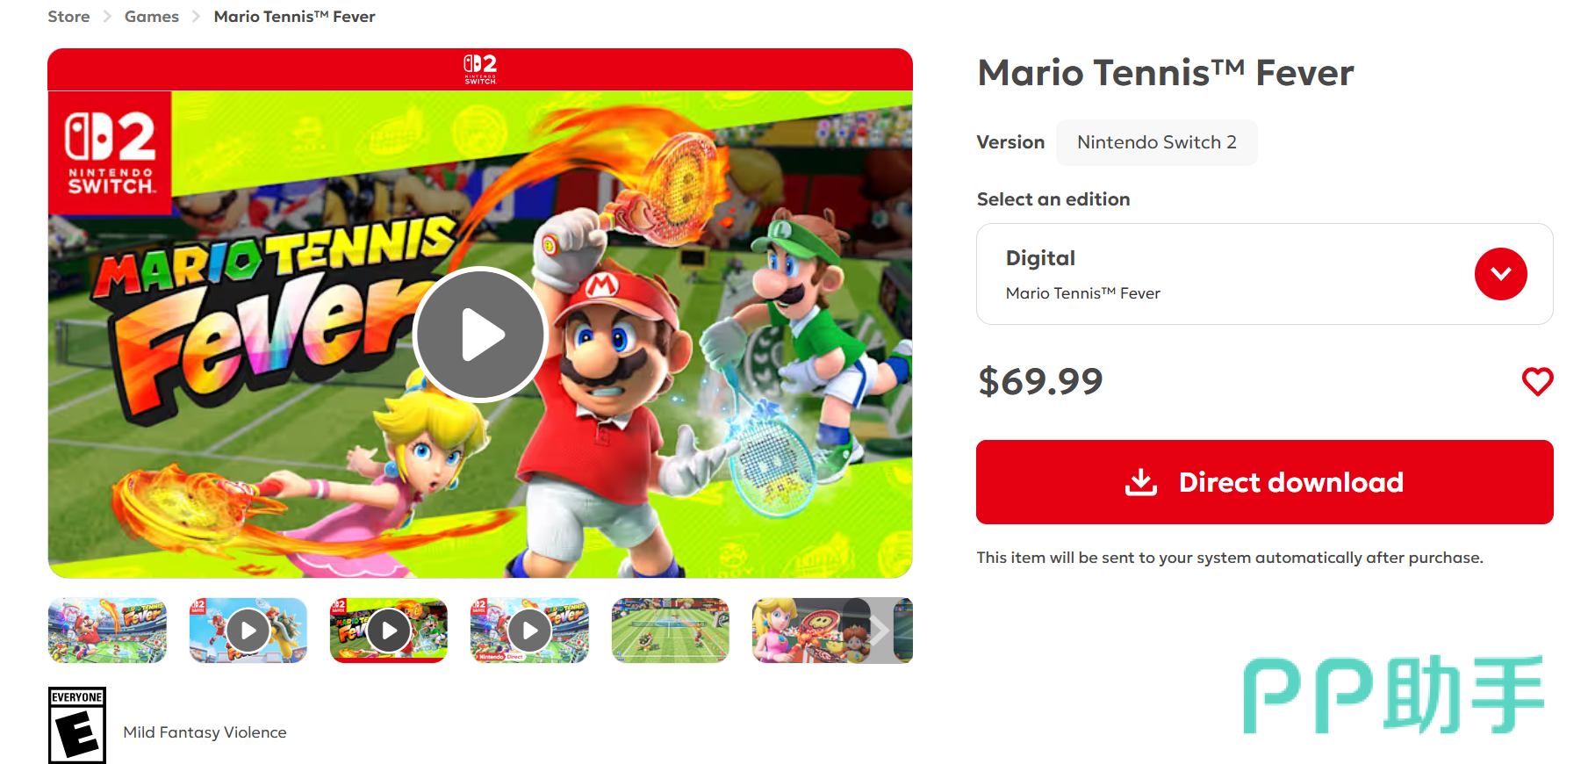Viewport: 1588px width, 764px height.
Task: Open the Games breadcrumb link
Action: [x=152, y=17]
